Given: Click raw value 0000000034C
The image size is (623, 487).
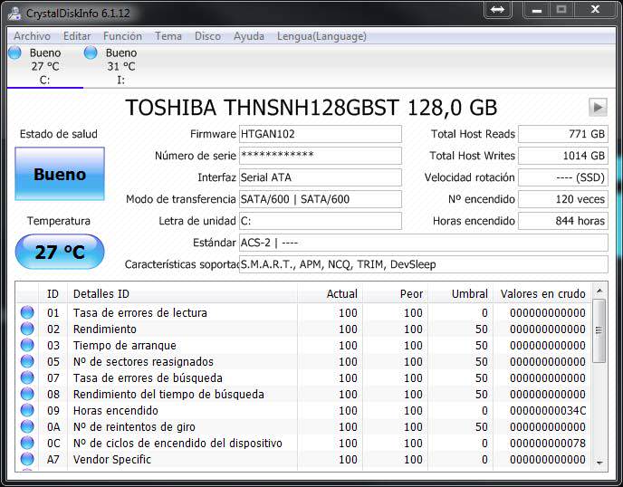Looking at the screenshot, I should point(548,410).
